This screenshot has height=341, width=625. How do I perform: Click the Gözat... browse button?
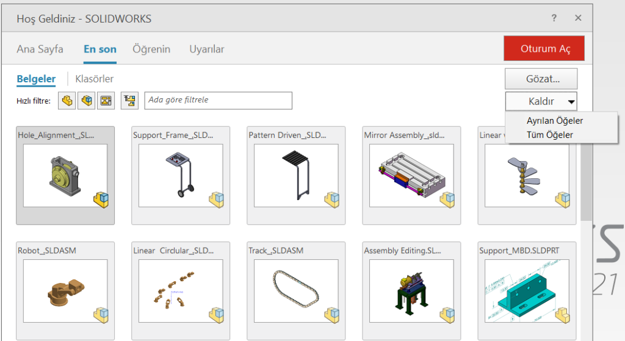[541, 79]
